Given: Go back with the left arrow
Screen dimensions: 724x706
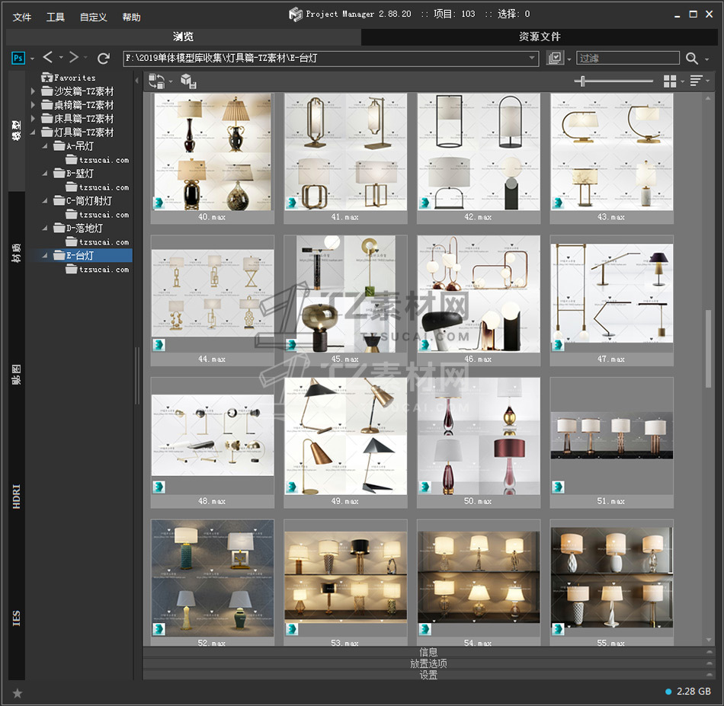Looking at the screenshot, I should (x=48, y=58).
